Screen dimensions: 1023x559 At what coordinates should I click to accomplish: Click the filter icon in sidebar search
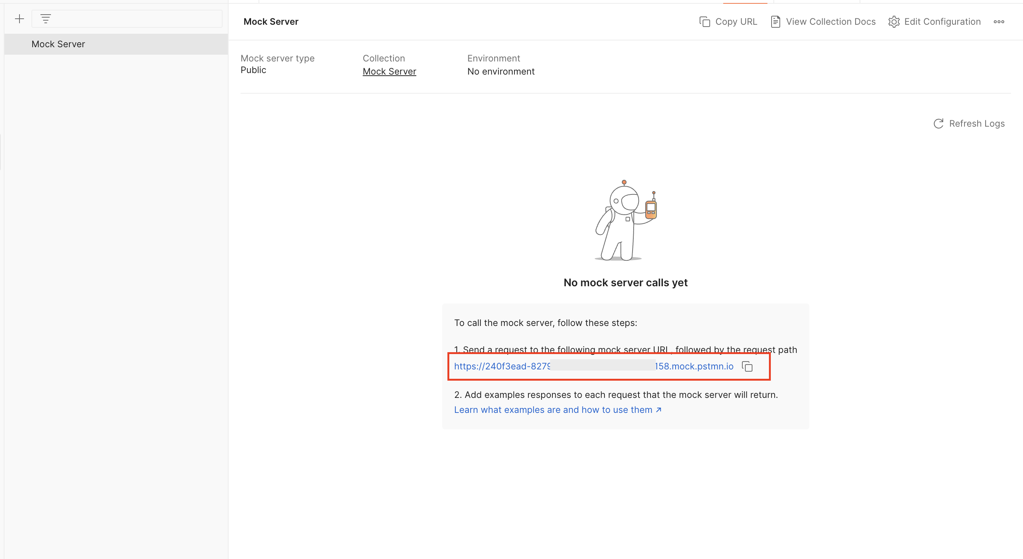(x=46, y=19)
